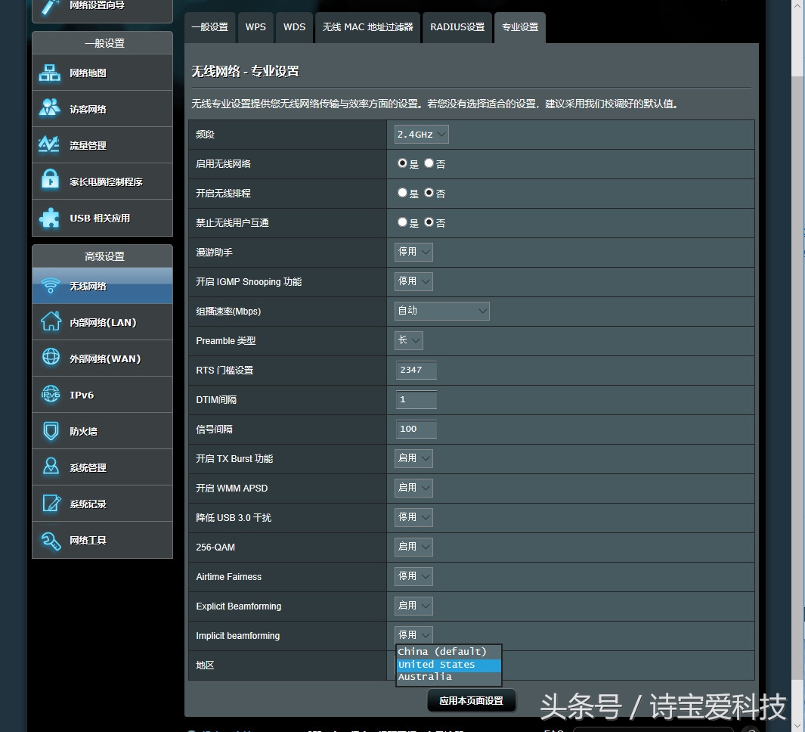
Task: Open the IPv6 settings page
Action: tap(102, 394)
